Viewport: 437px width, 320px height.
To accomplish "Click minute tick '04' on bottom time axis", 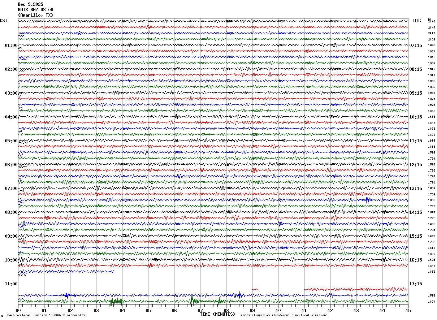I will [x=122, y=310].
